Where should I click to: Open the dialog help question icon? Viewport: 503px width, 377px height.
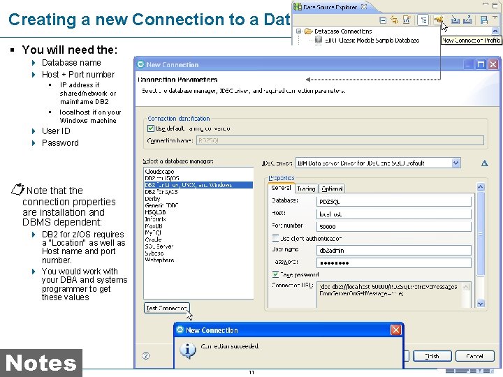pyautogui.click(x=146, y=355)
